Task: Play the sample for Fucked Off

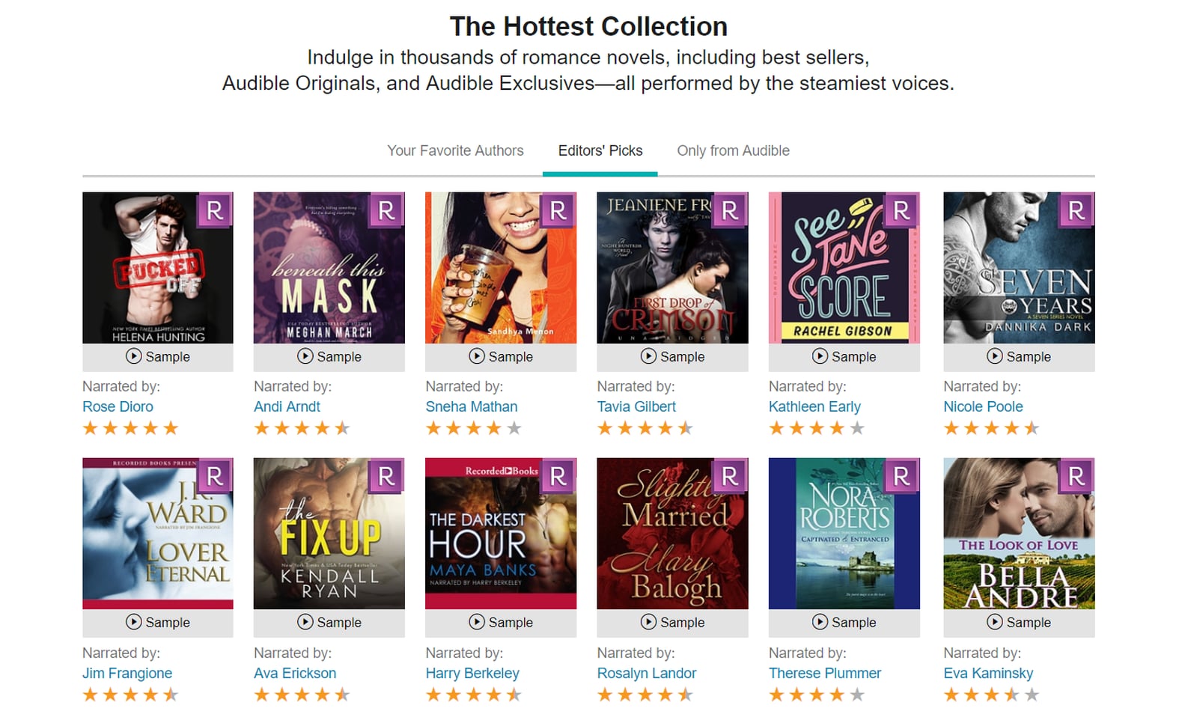Action: [158, 357]
